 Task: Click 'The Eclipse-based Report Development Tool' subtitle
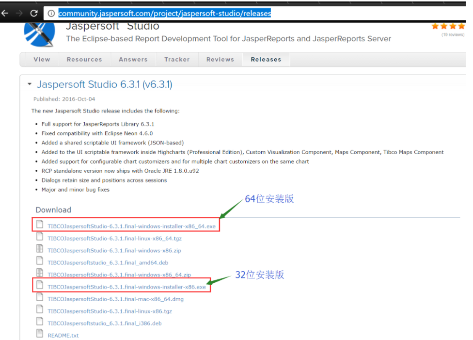tap(228, 39)
